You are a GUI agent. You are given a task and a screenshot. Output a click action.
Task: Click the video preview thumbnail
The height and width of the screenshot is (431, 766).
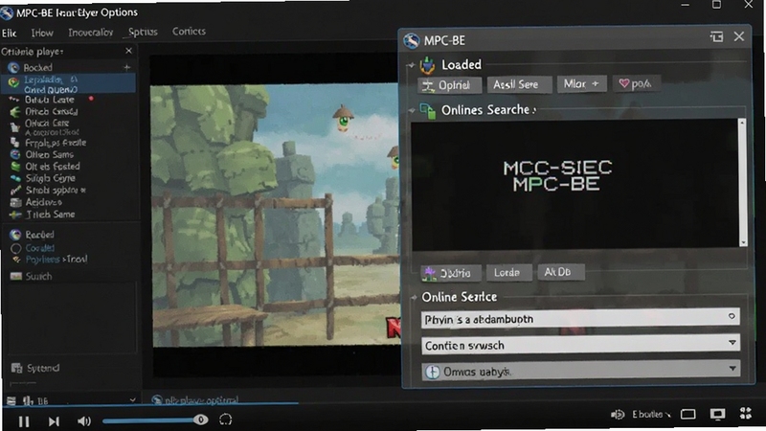tap(276, 215)
